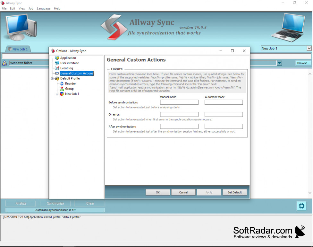Close the Options dialog
The image size is (313, 247).
(x=244, y=51)
